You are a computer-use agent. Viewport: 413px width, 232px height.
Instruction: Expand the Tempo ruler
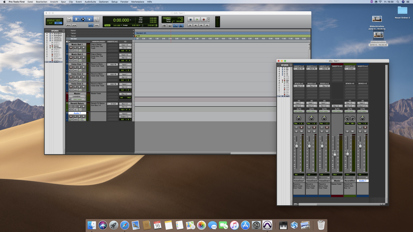pyautogui.click(x=68, y=36)
